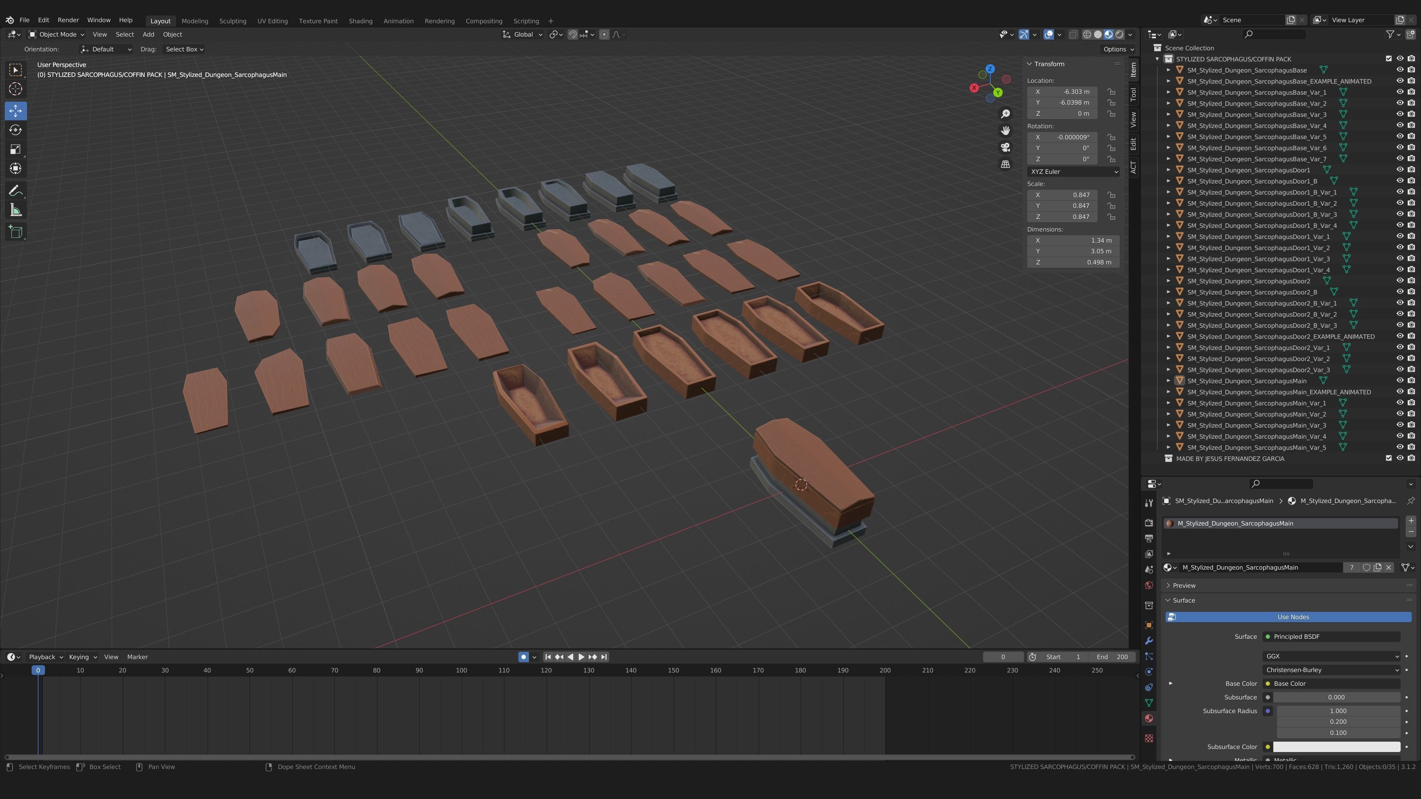Image resolution: width=1421 pixels, height=799 pixels.
Task: Switch to orthographic grid view icon
Action: 1006,164
